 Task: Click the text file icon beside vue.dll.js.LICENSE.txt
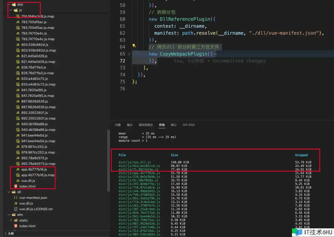[x=16, y=209]
